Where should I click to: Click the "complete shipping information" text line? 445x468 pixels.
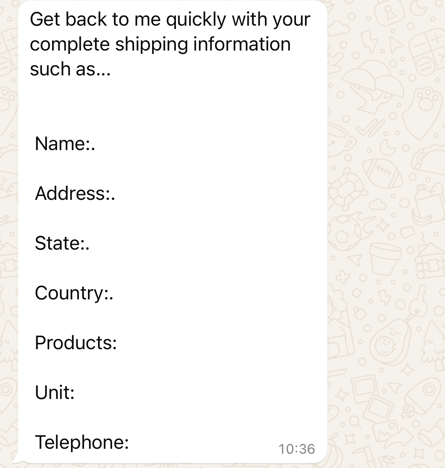click(x=160, y=44)
